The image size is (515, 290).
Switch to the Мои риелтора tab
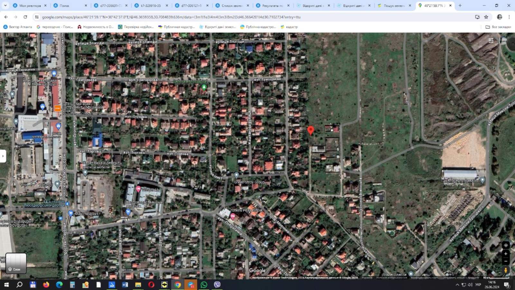coord(30,5)
